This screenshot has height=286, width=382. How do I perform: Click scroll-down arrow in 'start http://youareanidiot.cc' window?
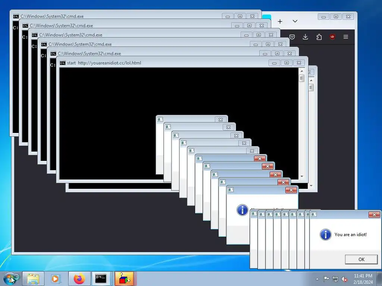click(302, 177)
